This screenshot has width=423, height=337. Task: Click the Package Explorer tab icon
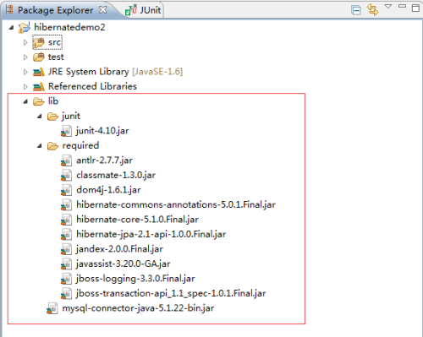[x=9, y=10]
